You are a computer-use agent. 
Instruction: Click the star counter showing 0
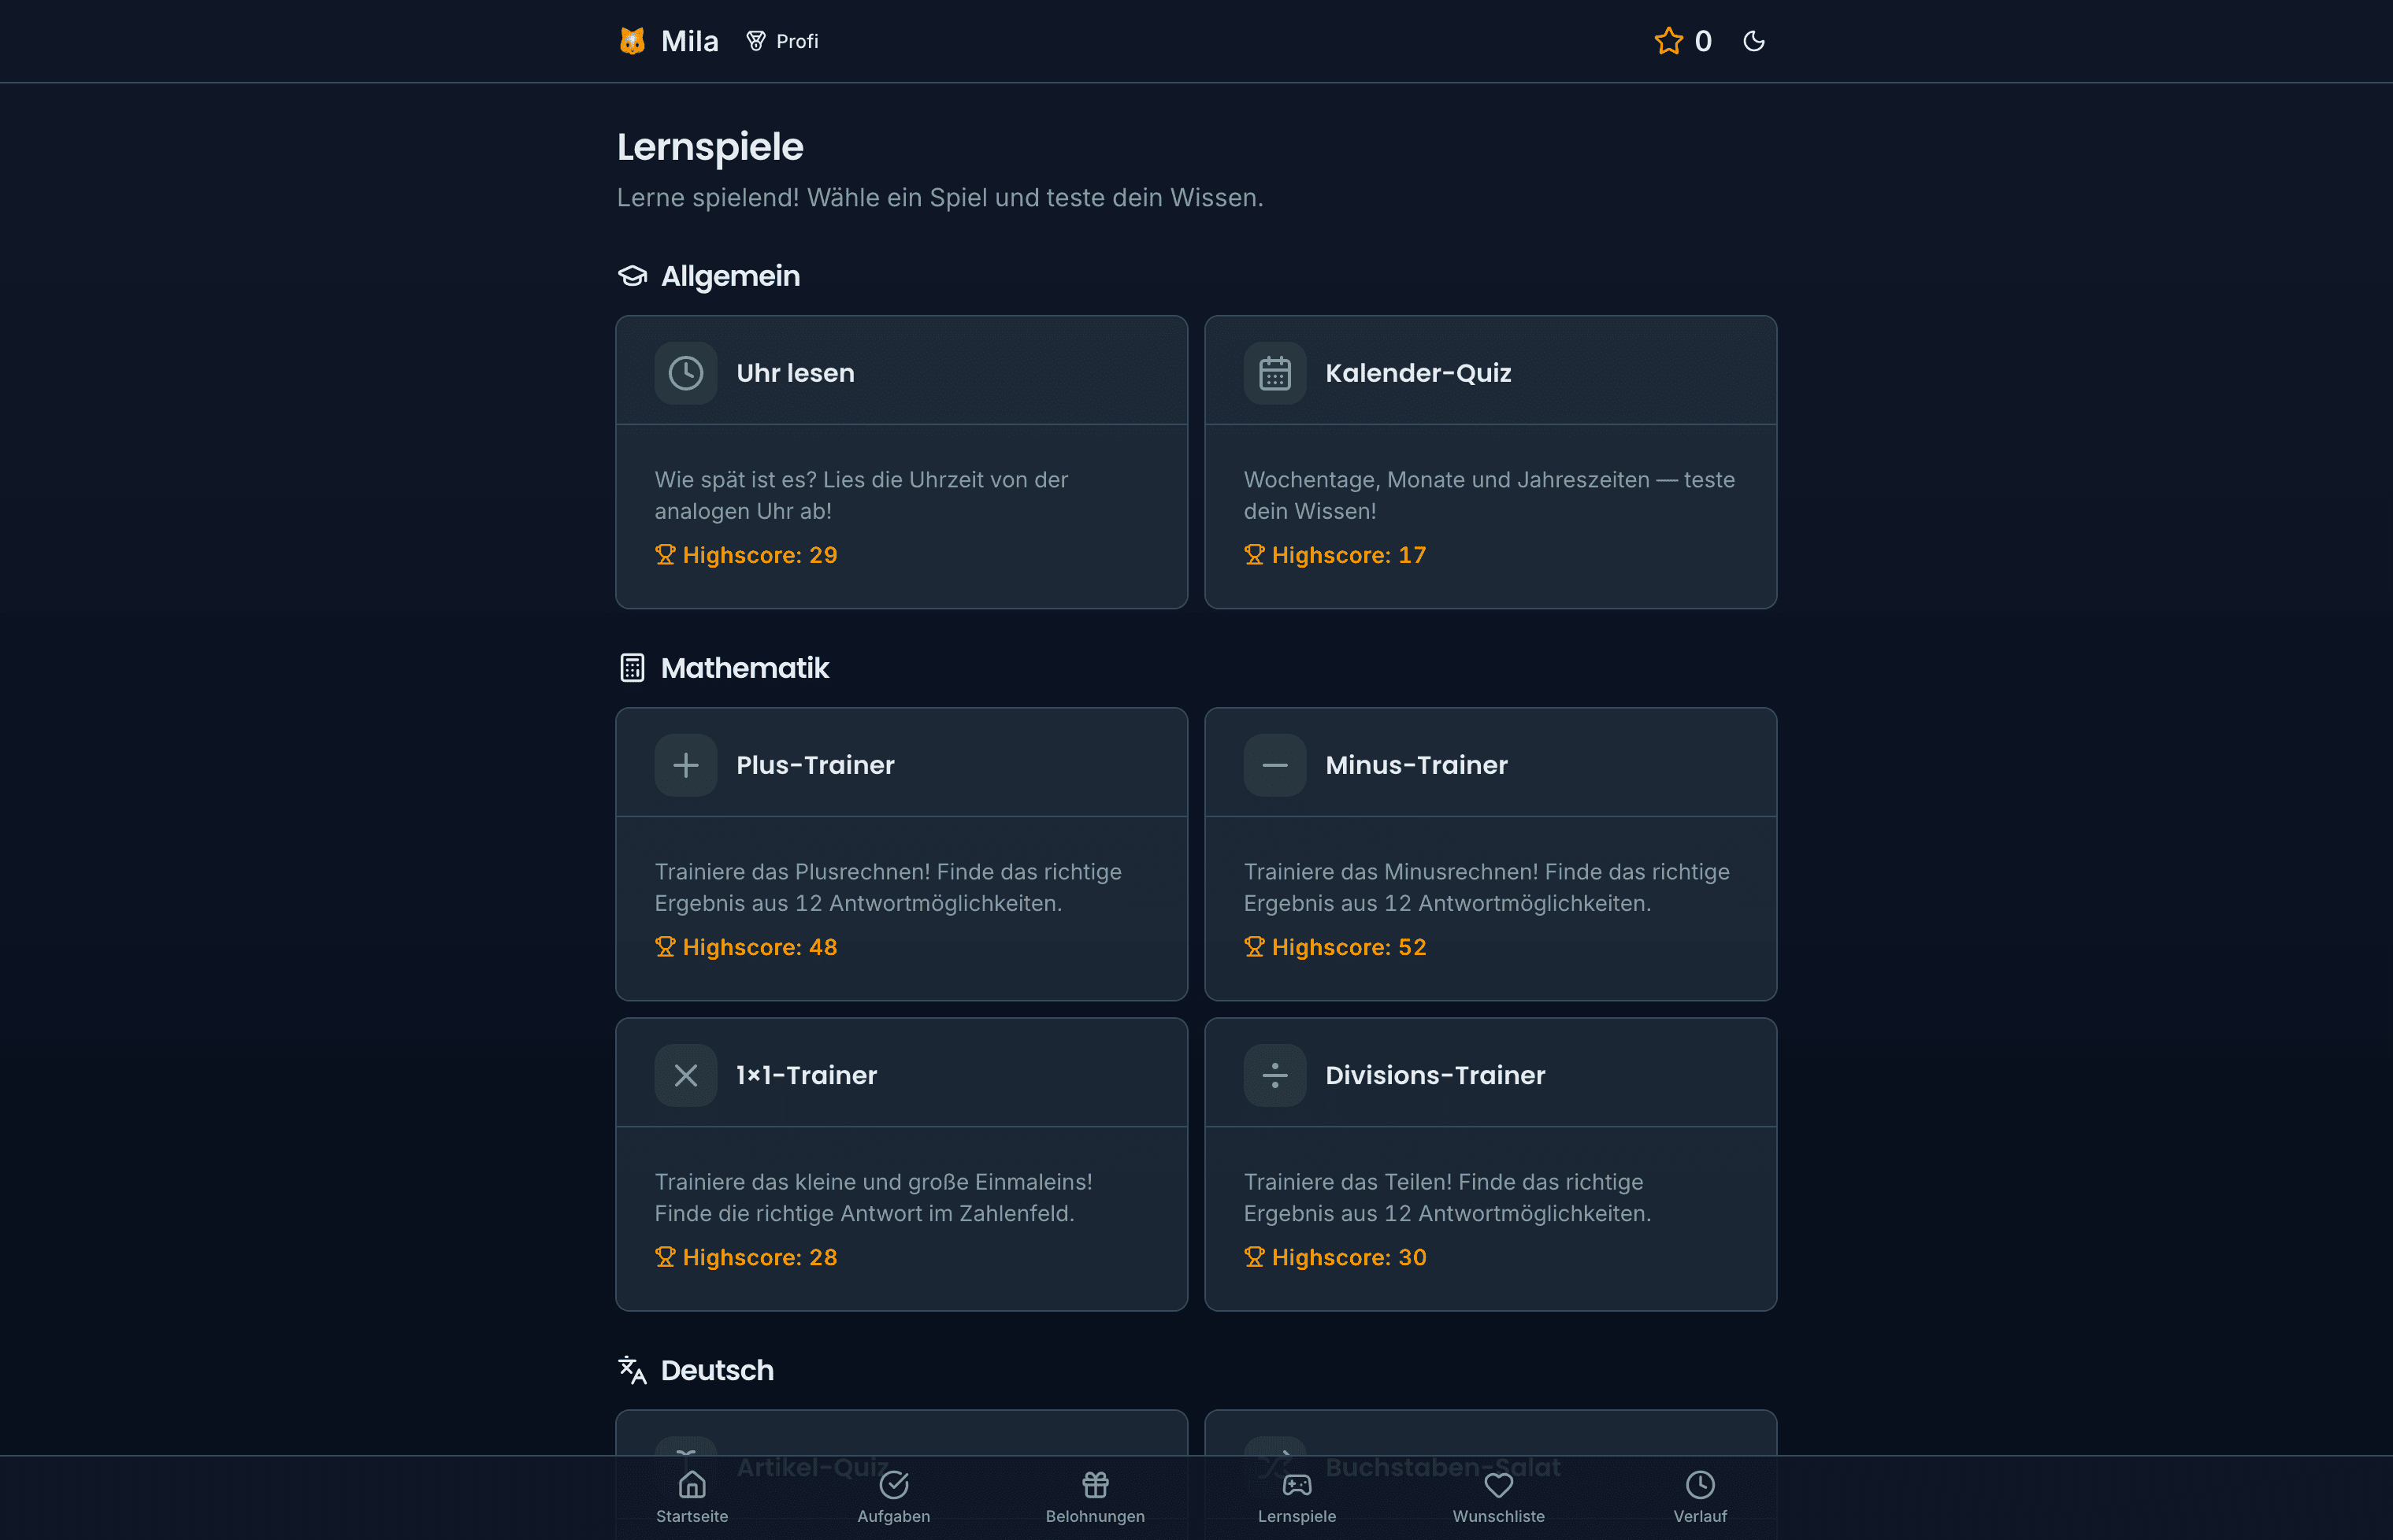(x=1683, y=41)
